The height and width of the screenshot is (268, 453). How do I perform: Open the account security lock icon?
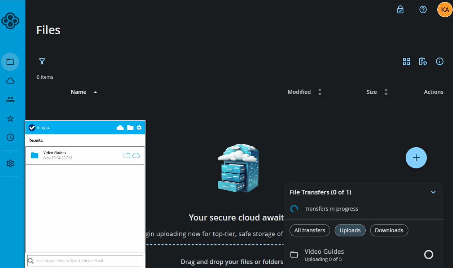pyautogui.click(x=400, y=9)
